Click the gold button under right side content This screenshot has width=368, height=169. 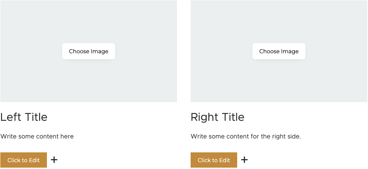(x=214, y=160)
